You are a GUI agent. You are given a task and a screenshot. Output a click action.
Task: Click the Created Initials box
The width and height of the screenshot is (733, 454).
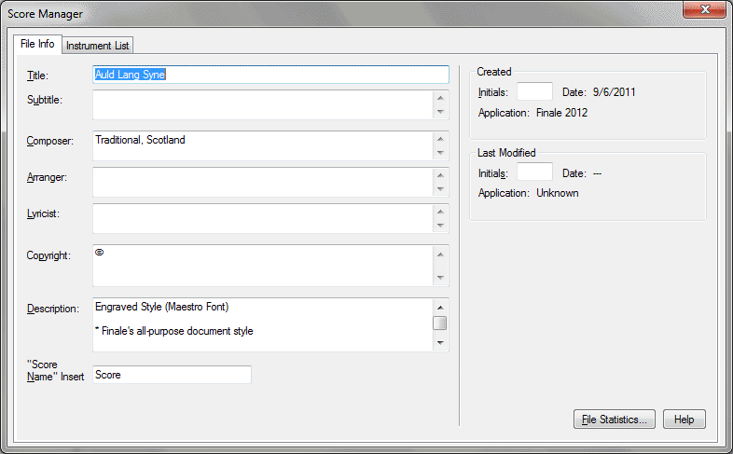click(x=534, y=92)
